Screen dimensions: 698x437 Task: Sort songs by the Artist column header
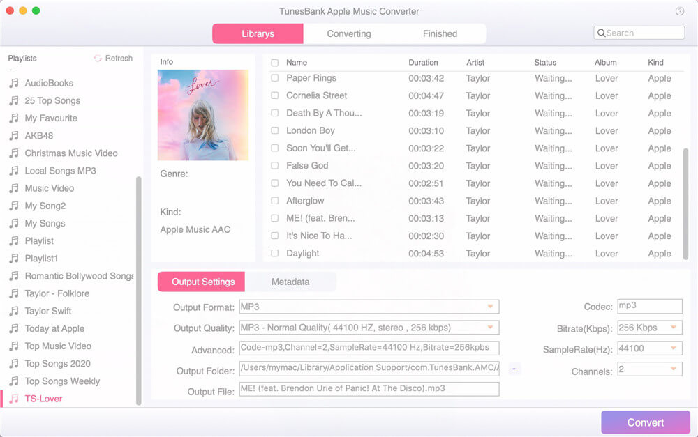pyautogui.click(x=475, y=63)
